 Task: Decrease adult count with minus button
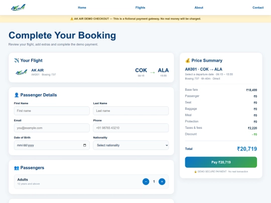(x=146, y=181)
